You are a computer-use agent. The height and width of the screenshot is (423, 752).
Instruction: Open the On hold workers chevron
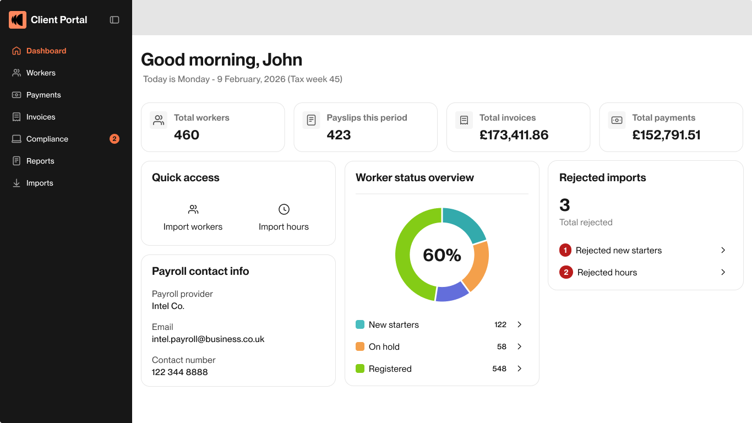(519, 346)
